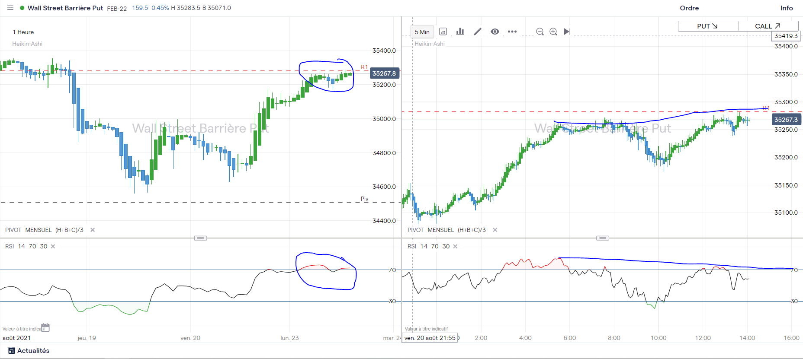The image size is (803, 359).
Task: Open the date range calendar icon
Action: [443, 32]
